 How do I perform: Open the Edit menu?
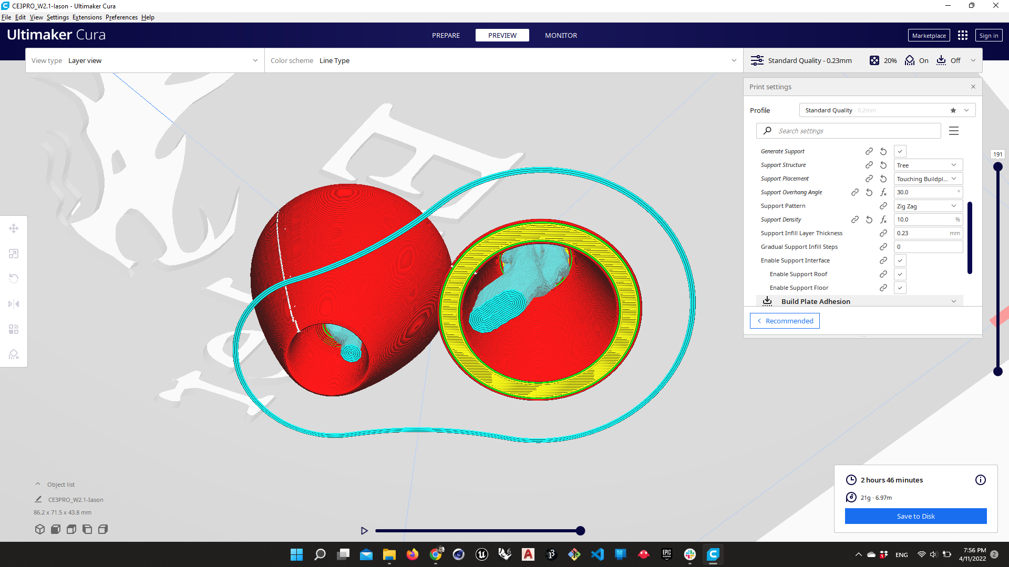(x=20, y=17)
